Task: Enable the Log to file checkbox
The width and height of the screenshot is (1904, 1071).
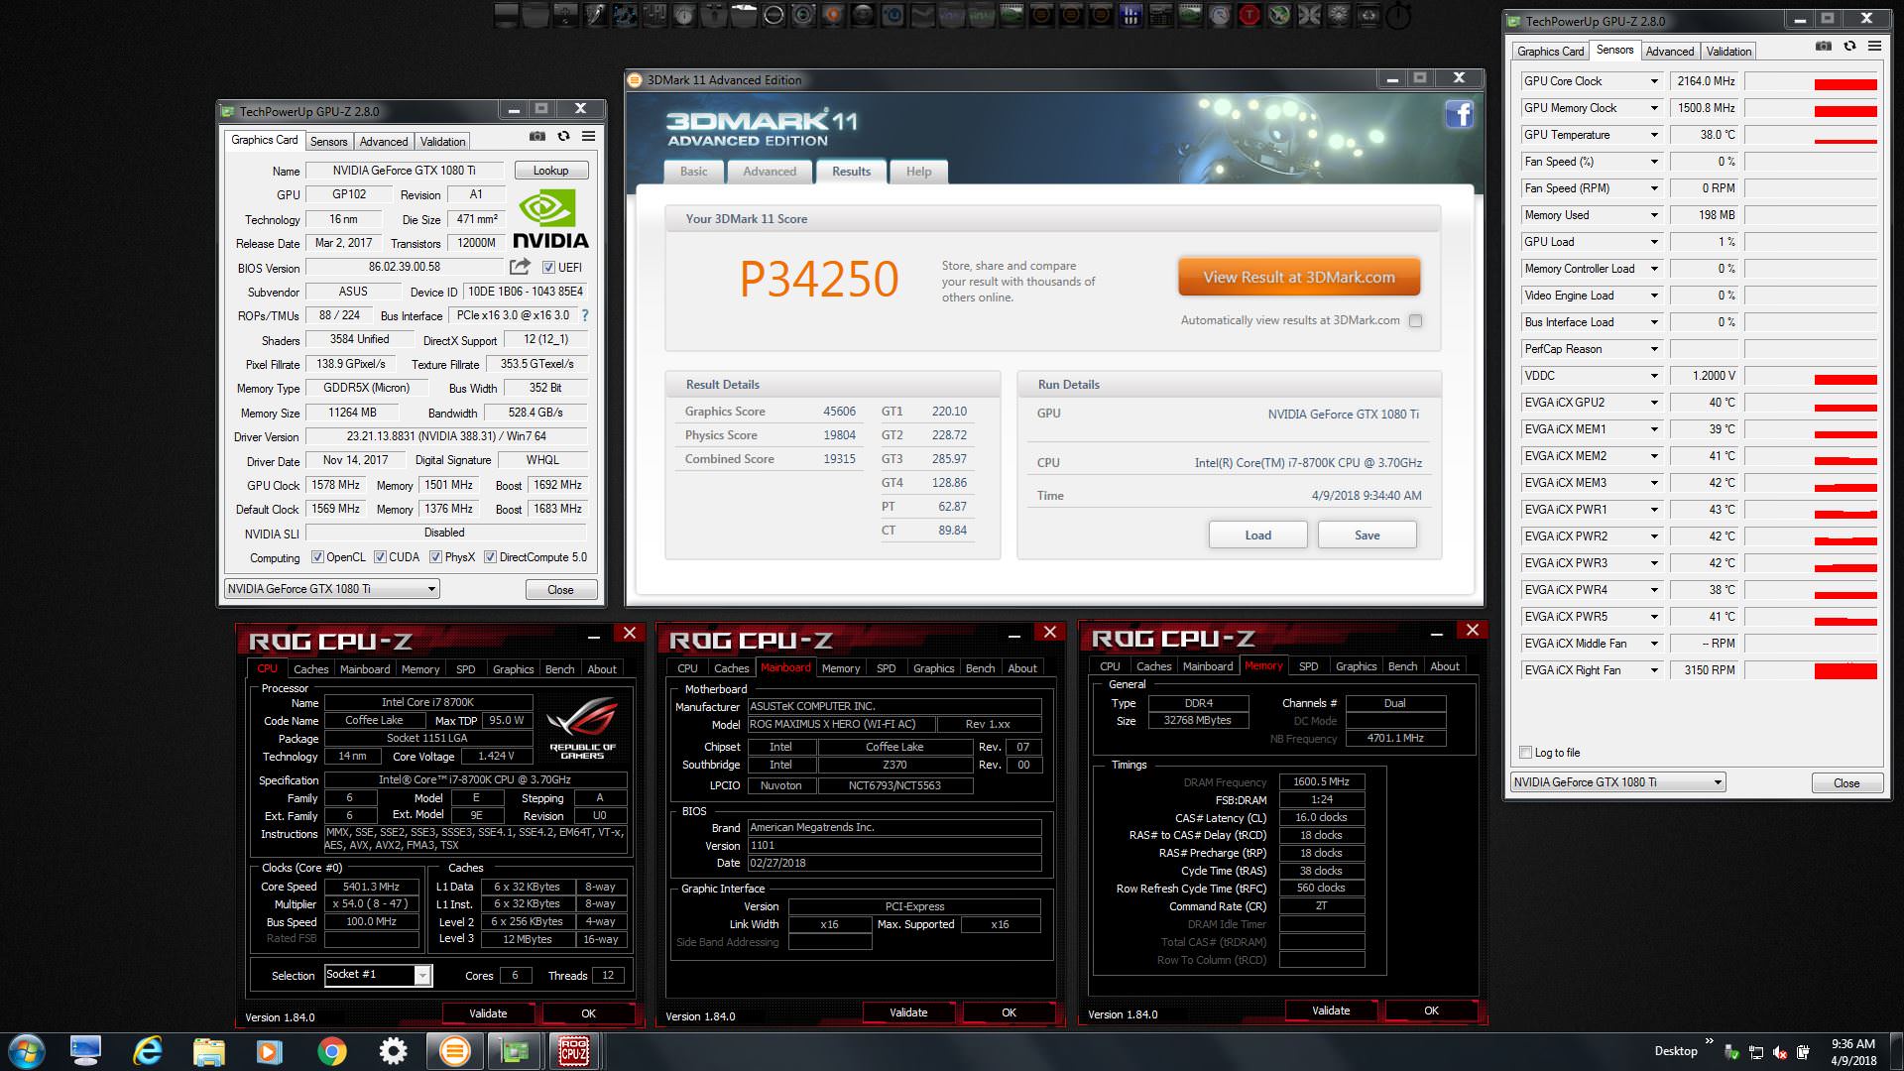Action: tap(1525, 753)
